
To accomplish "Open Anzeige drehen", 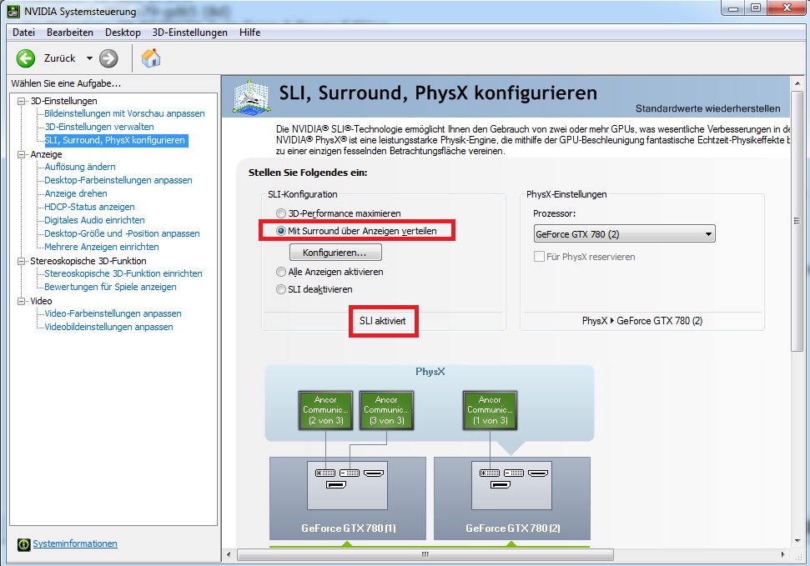I will 76,193.
